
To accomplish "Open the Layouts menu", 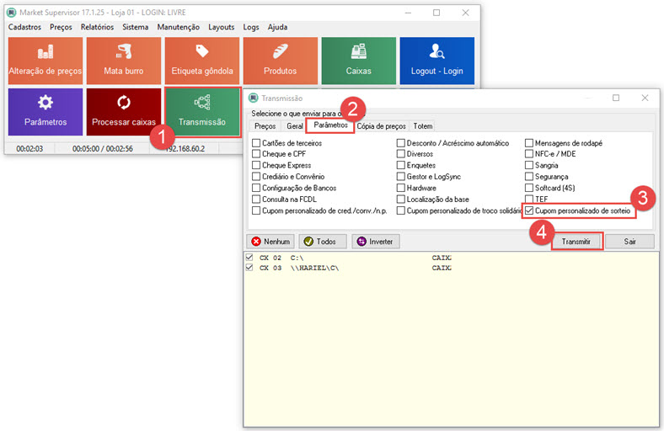I will point(221,27).
